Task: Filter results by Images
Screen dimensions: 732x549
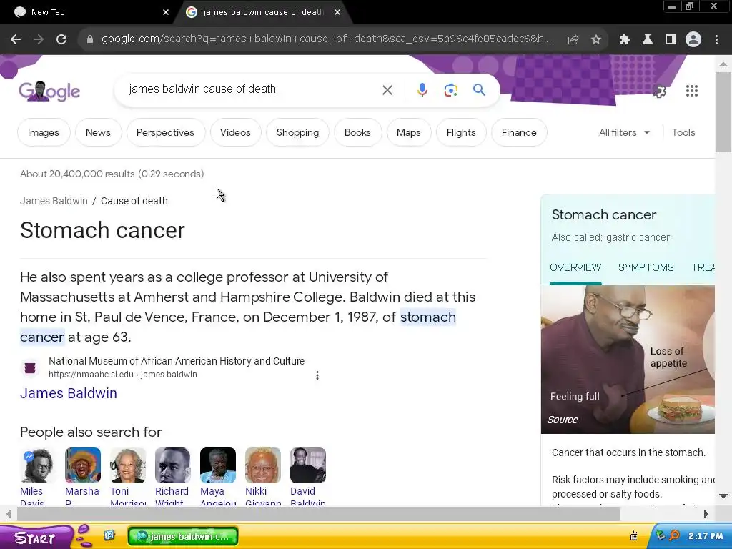Action: point(44,132)
